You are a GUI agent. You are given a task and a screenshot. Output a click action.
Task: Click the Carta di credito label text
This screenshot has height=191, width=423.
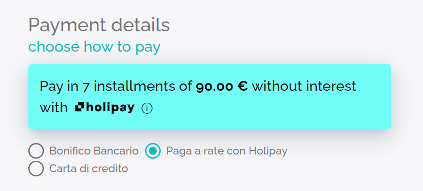click(x=88, y=169)
